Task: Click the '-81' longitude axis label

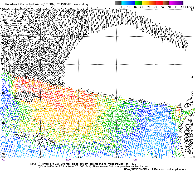Action: tap(117, 158)
